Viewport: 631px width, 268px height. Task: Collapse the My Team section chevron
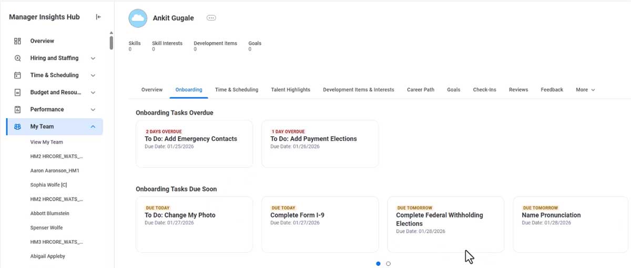pyautogui.click(x=93, y=127)
